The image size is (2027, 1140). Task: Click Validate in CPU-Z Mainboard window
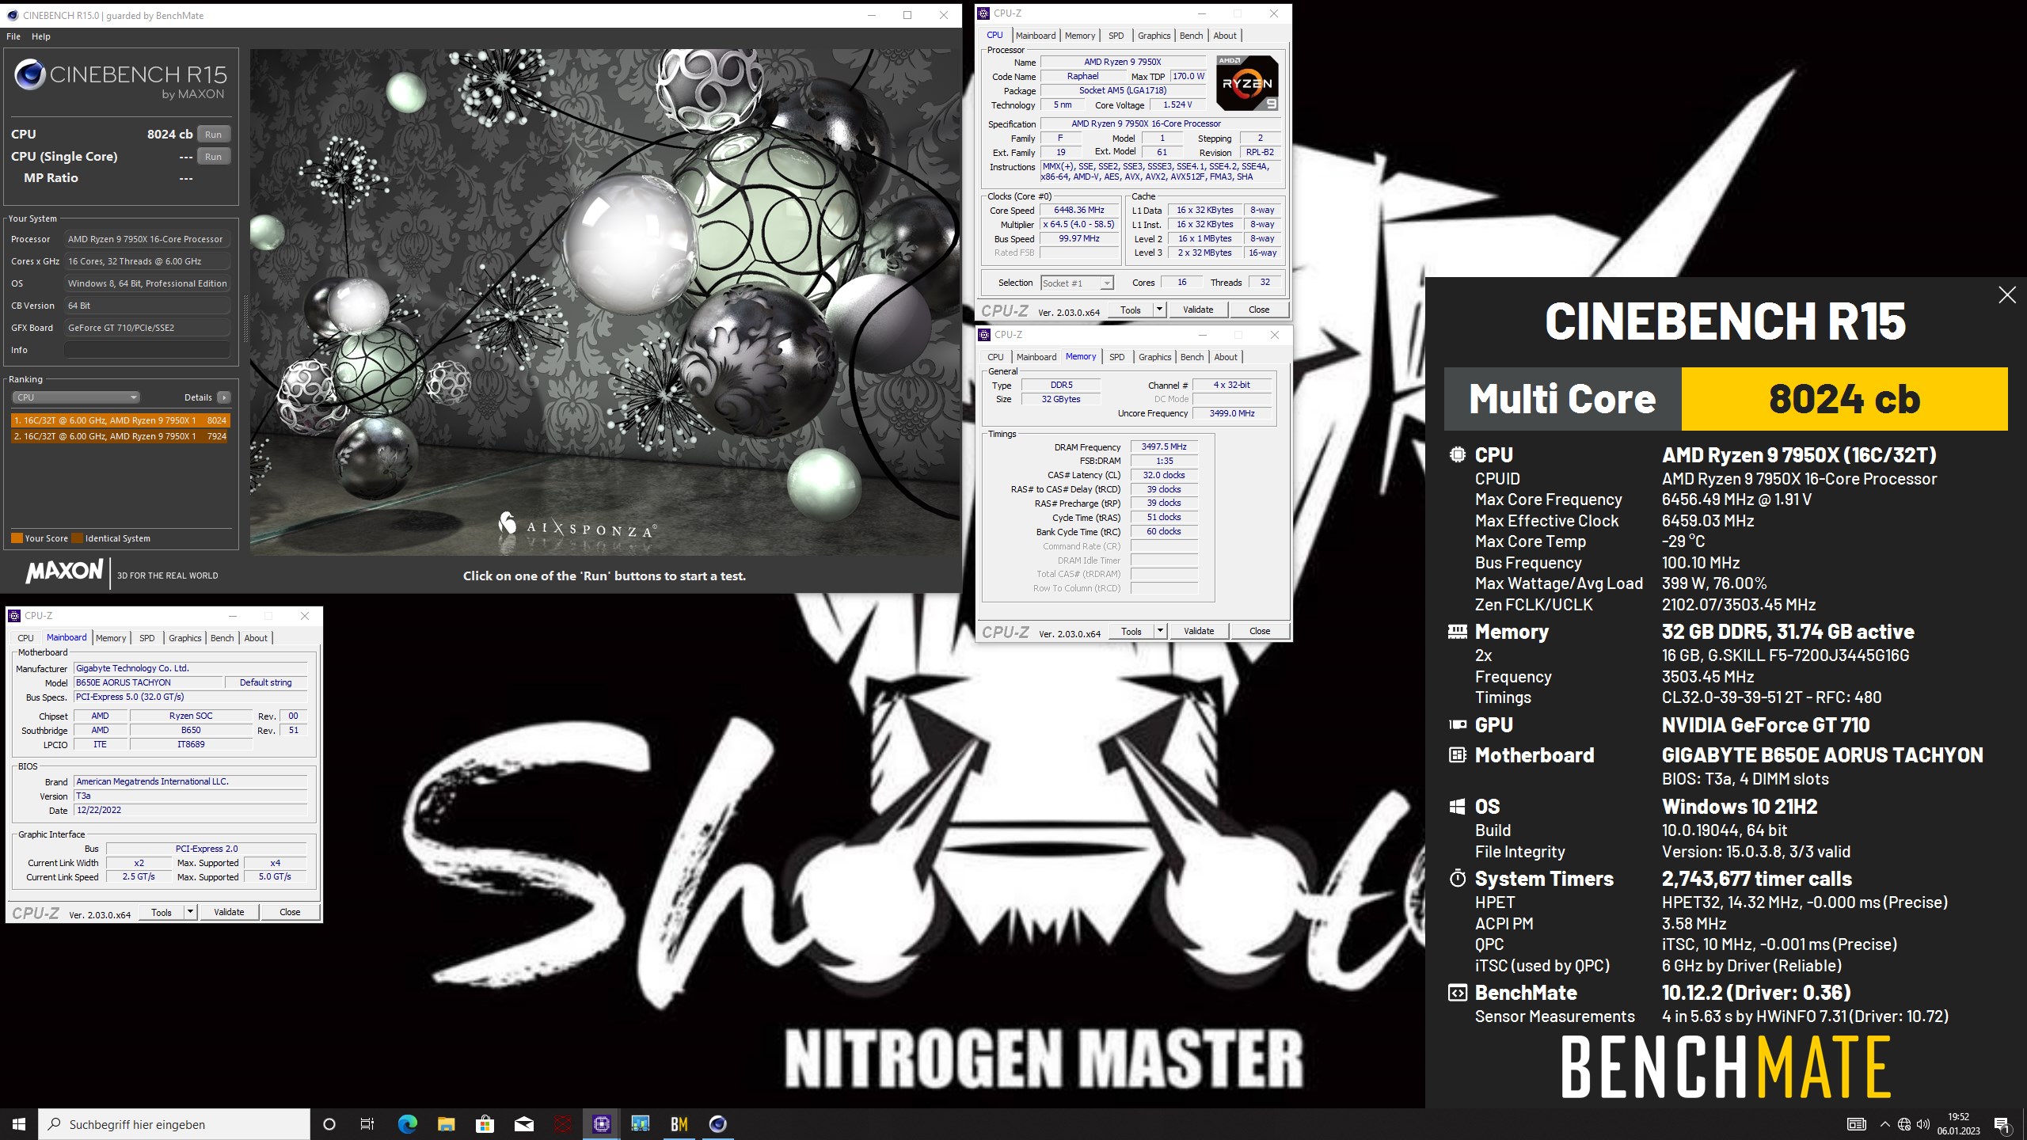point(229,912)
